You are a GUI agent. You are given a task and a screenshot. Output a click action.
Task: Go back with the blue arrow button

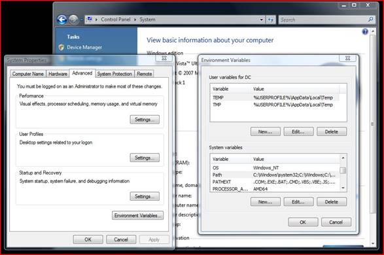tap(61, 20)
